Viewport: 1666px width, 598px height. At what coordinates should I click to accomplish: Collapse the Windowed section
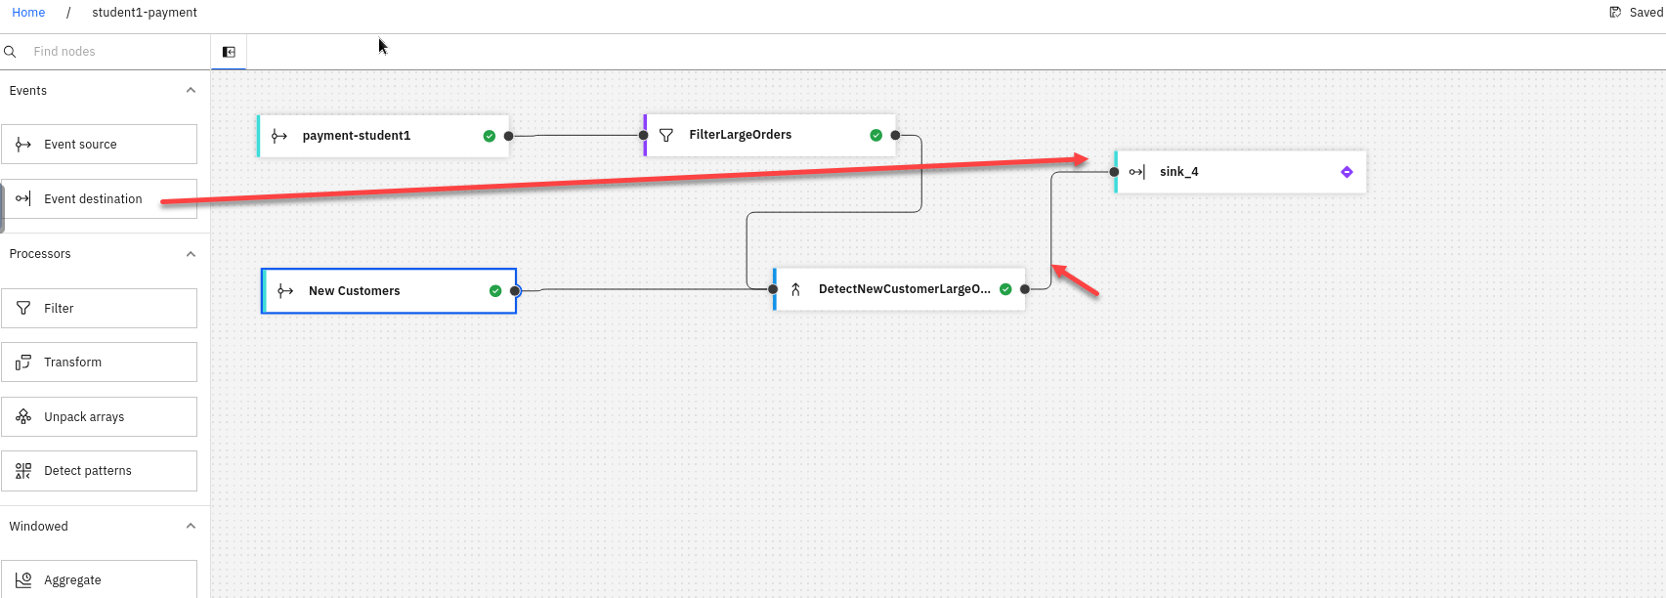click(x=191, y=526)
